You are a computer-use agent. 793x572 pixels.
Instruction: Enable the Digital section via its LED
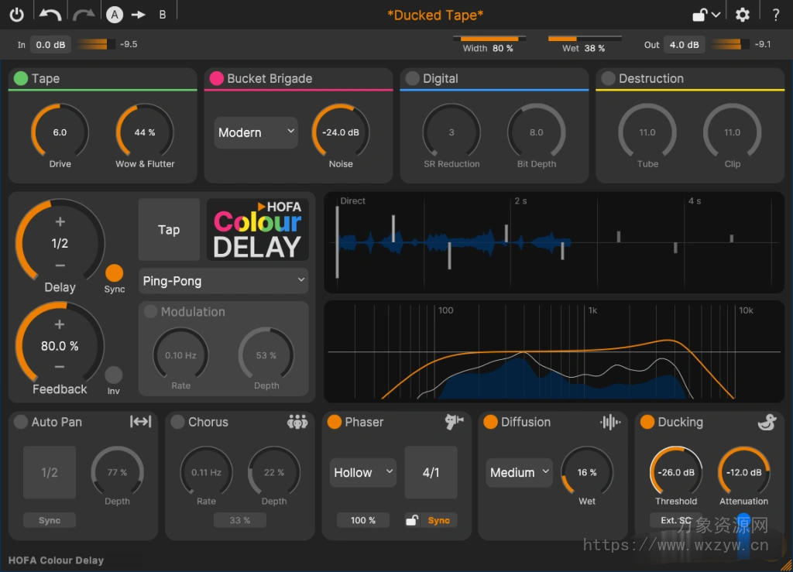414,78
